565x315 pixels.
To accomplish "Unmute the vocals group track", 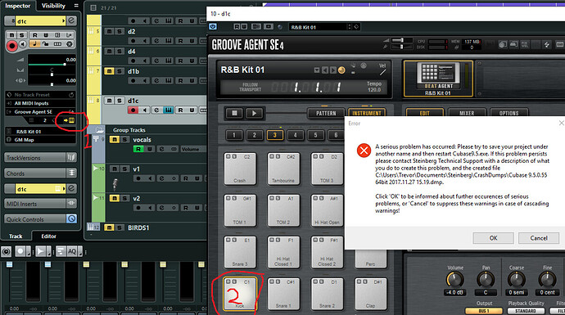I will [114, 140].
